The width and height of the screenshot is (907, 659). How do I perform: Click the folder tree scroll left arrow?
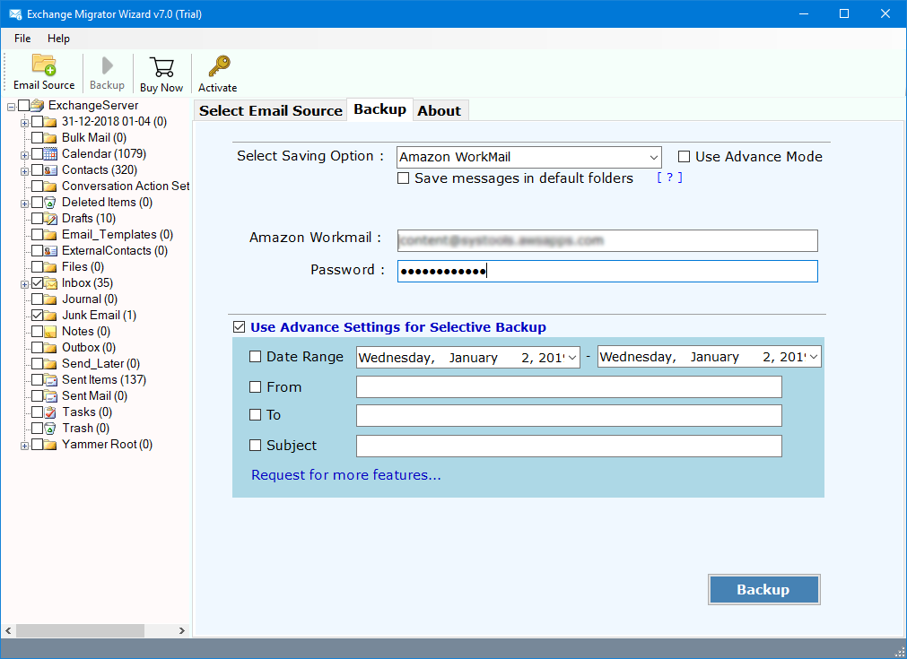[8, 630]
